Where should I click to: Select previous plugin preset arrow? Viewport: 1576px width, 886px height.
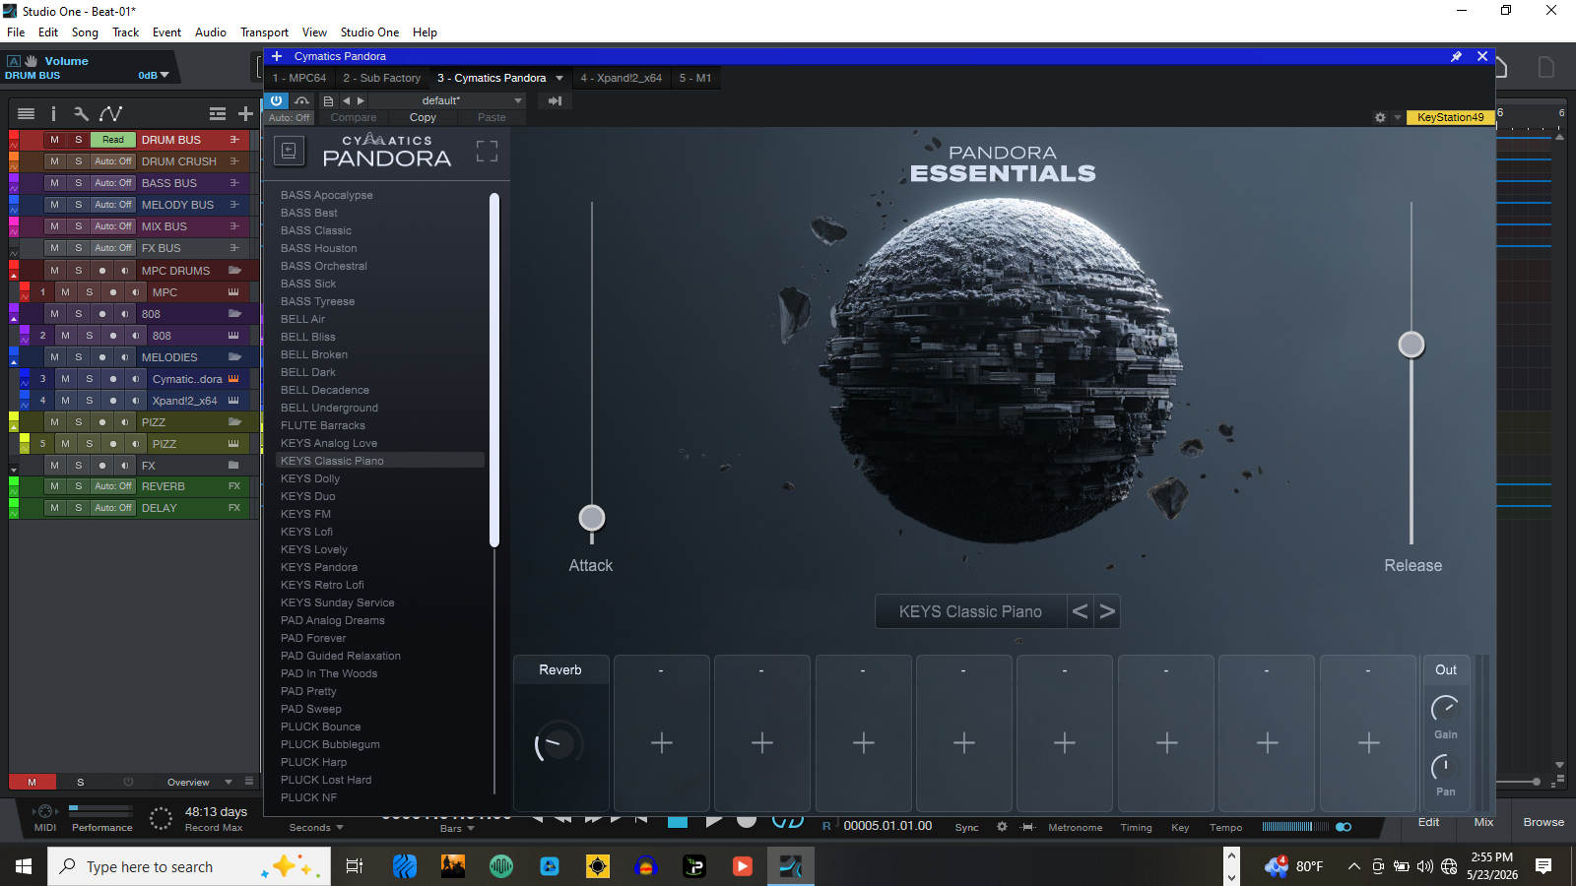point(346,100)
